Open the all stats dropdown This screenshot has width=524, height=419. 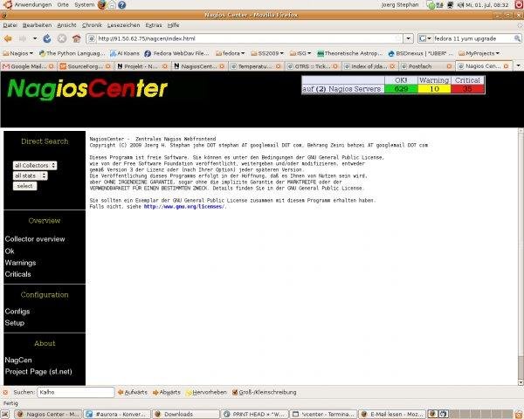pos(30,175)
